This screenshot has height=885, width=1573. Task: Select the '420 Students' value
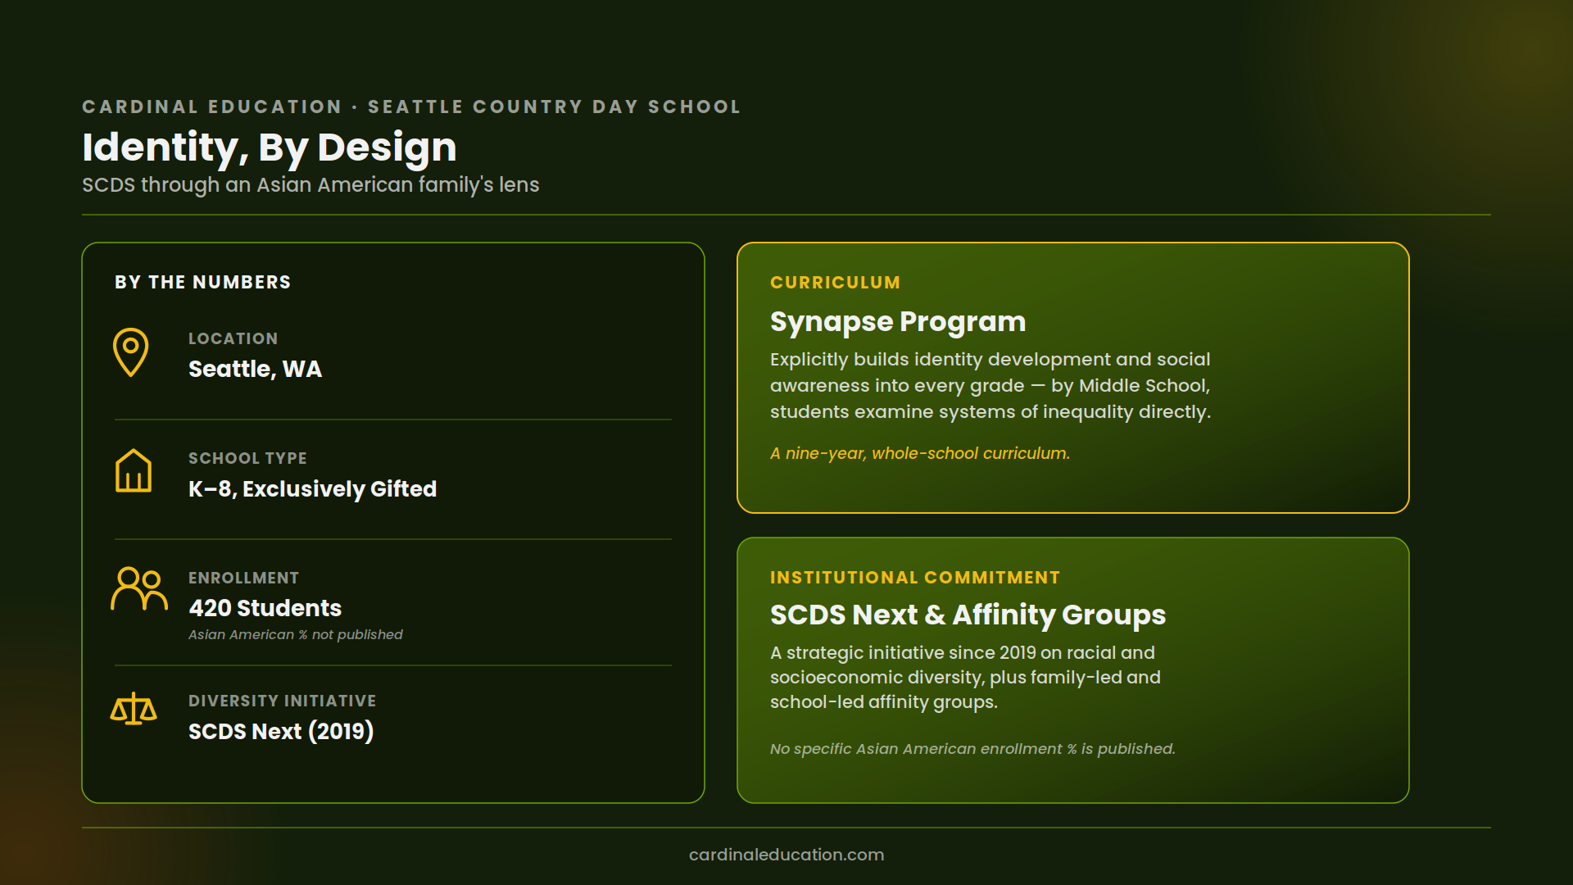[x=265, y=608]
